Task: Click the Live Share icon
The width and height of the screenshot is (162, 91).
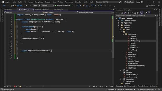Action: [x=147, y=6]
